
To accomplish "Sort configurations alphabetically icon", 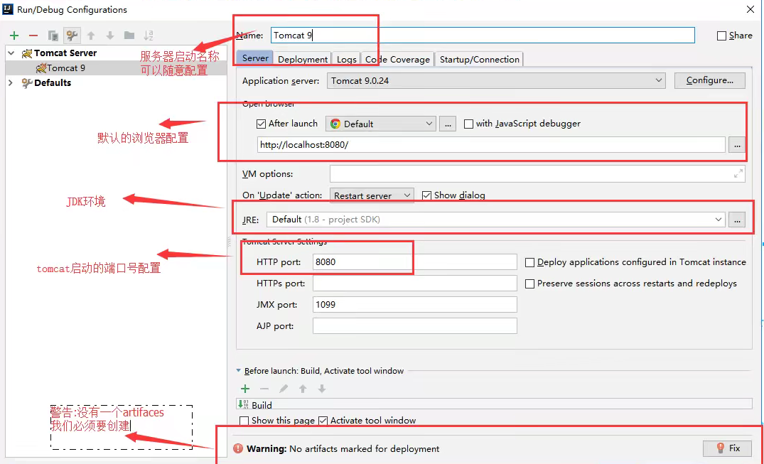I will (148, 35).
